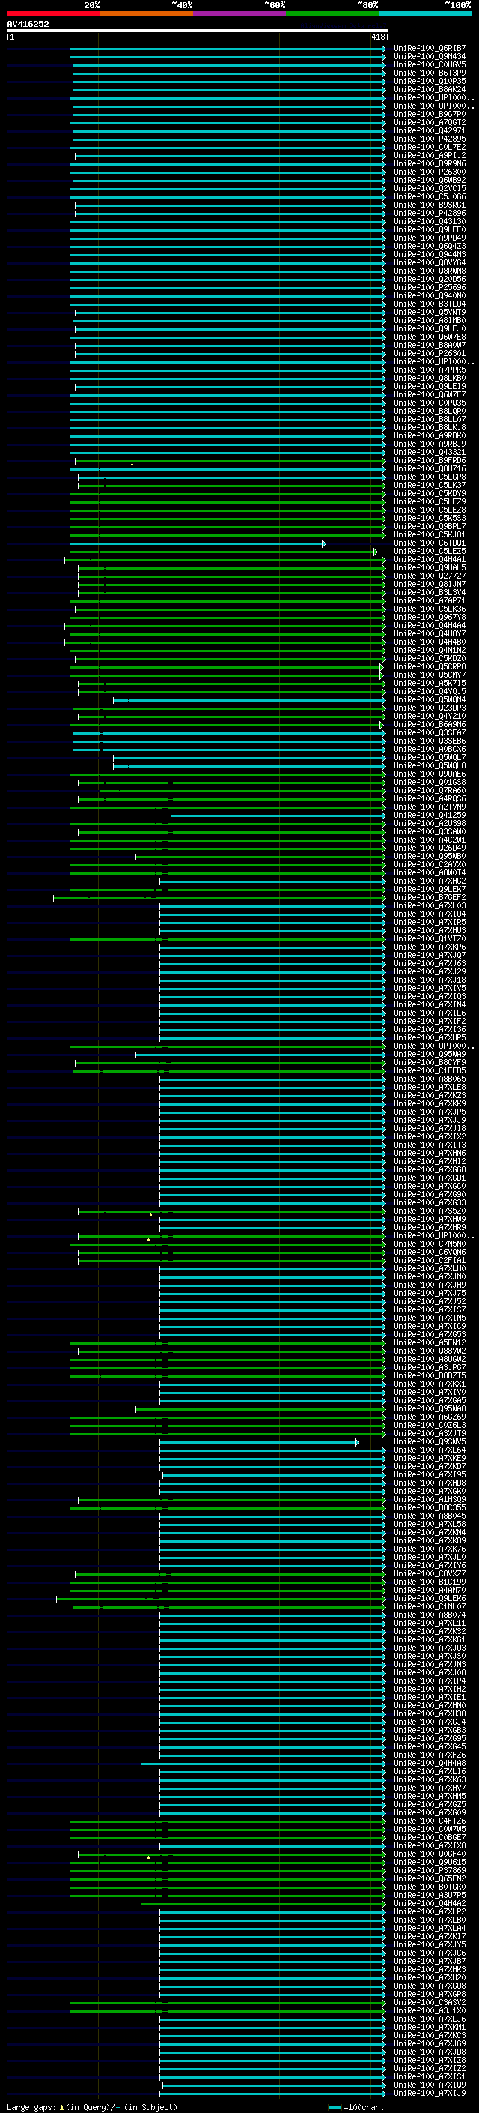Select hit label UniRef100_P26300
This screenshot has height=2113, width=479.
[430, 172]
